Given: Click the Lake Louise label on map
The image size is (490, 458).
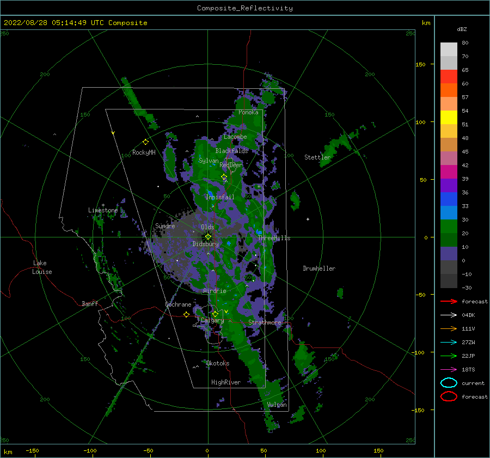Looking at the screenshot, I should pyautogui.click(x=42, y=267).
